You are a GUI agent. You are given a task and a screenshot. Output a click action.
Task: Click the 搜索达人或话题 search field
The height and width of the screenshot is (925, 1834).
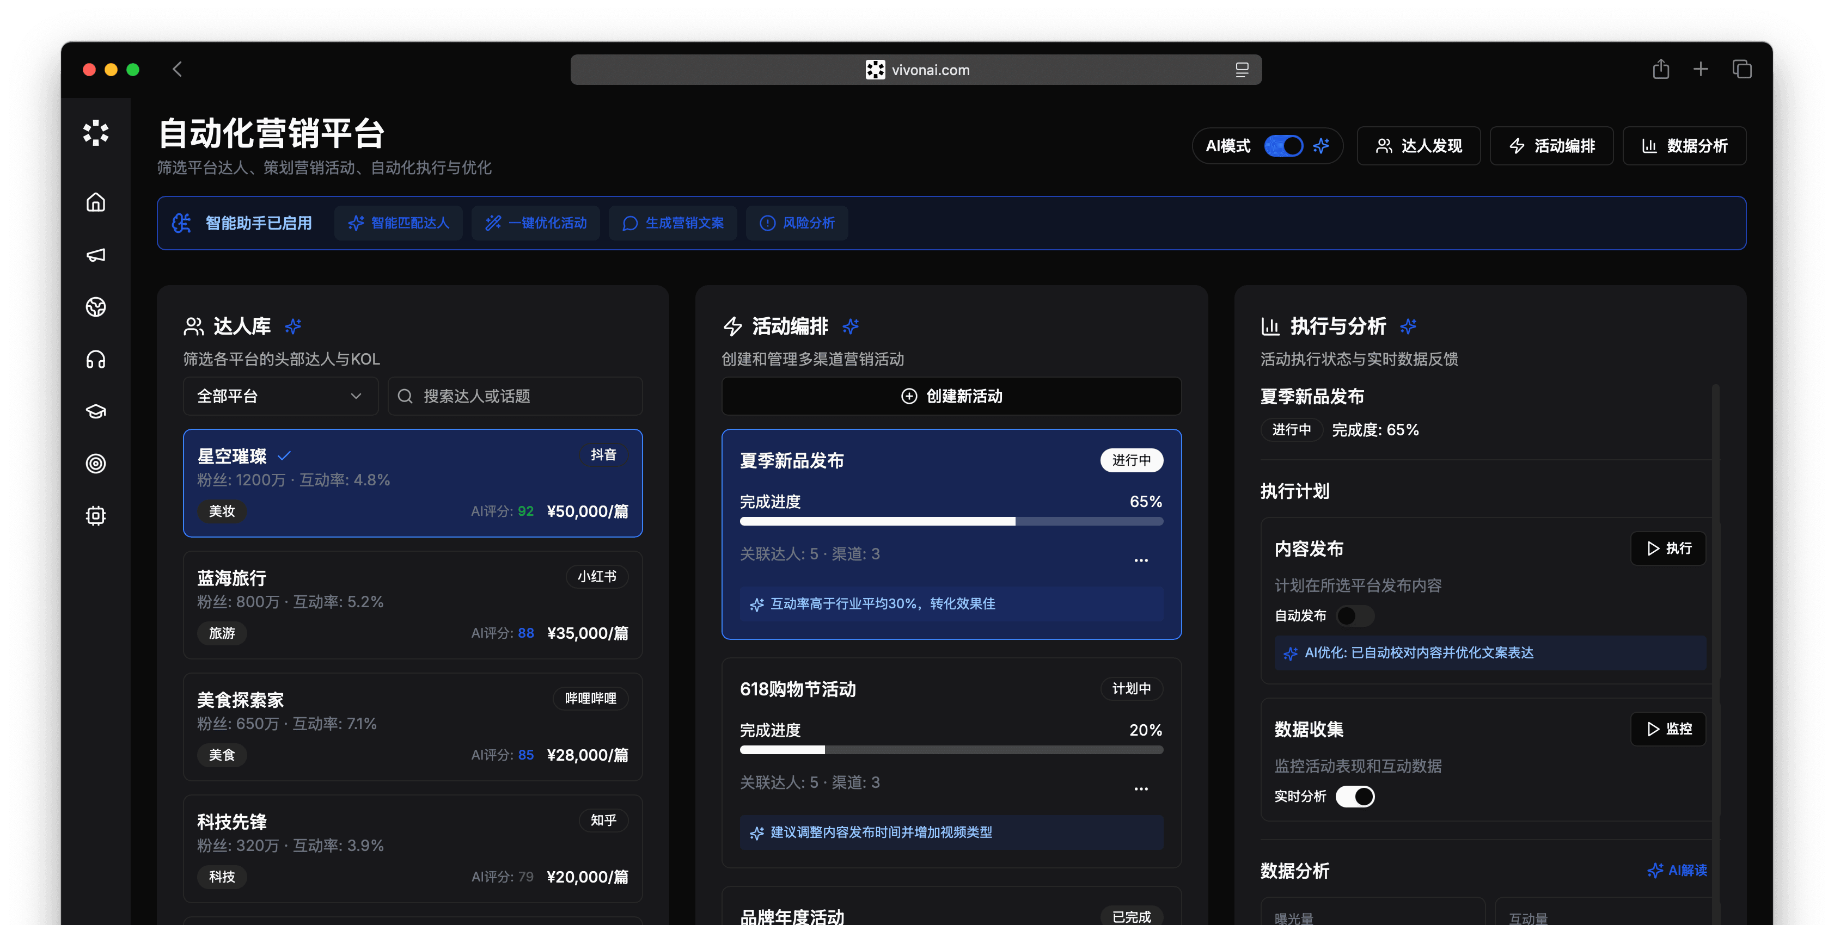(x=515, y=396)
